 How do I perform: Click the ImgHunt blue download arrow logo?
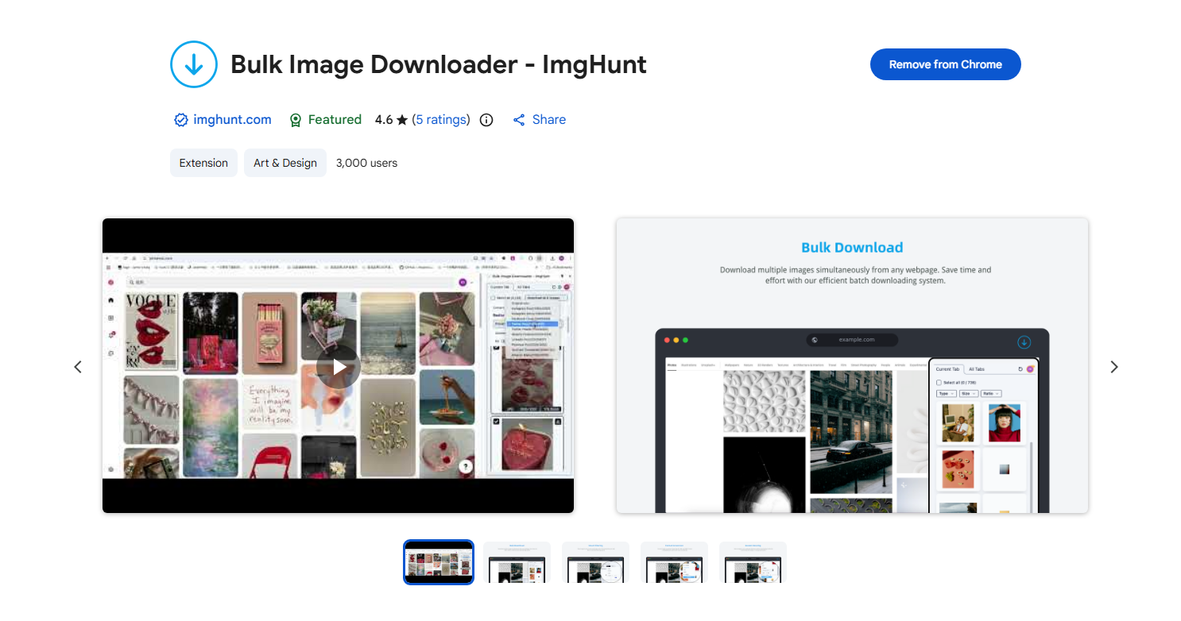193,64
